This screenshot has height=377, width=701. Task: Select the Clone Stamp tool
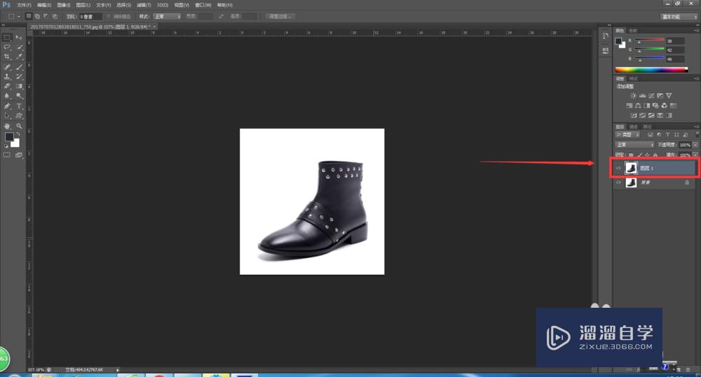[x=7, y=76]
